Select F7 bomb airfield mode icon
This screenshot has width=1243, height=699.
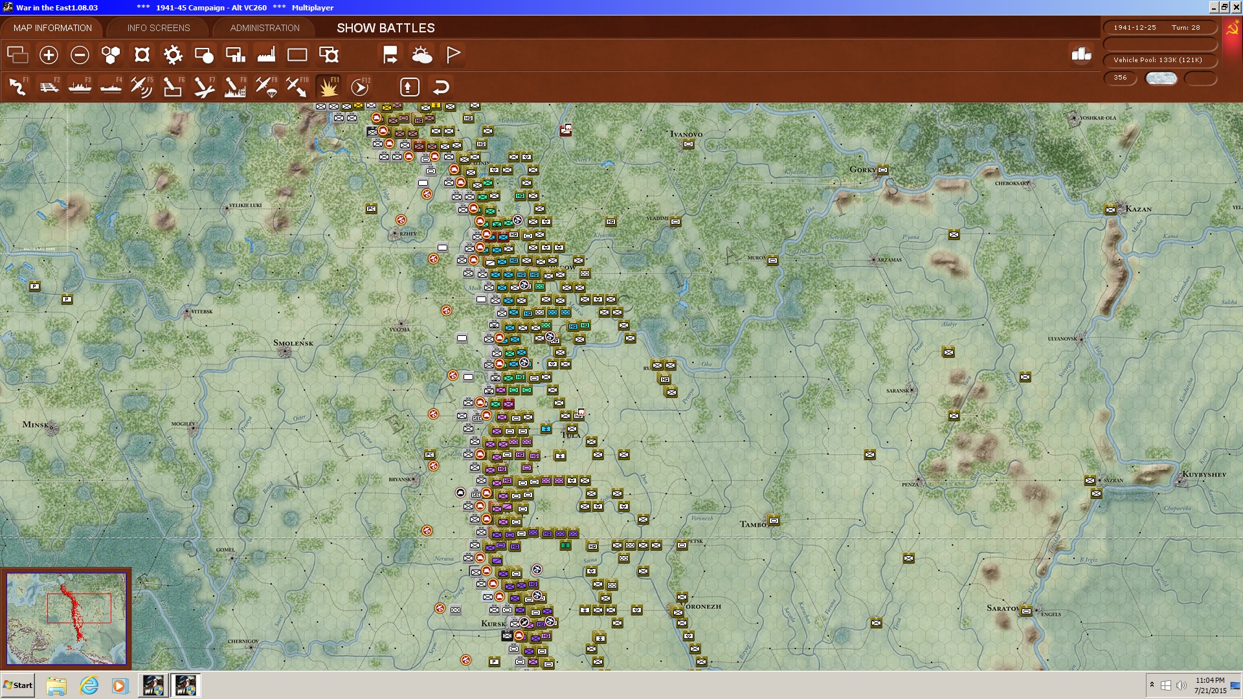[x=203, y=87]
